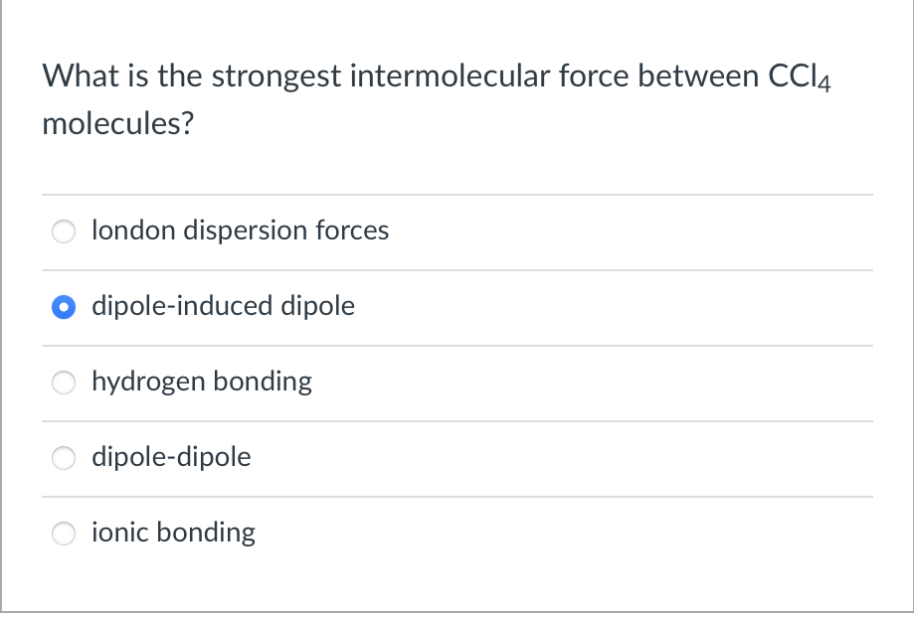Click the currently selected "dipole-induced dipole" radio button

64,307
